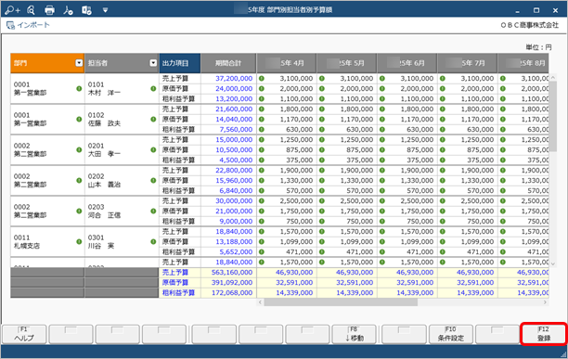
Task: Select the 期間合計 cell 22,800,000
Action: point(228,170)
